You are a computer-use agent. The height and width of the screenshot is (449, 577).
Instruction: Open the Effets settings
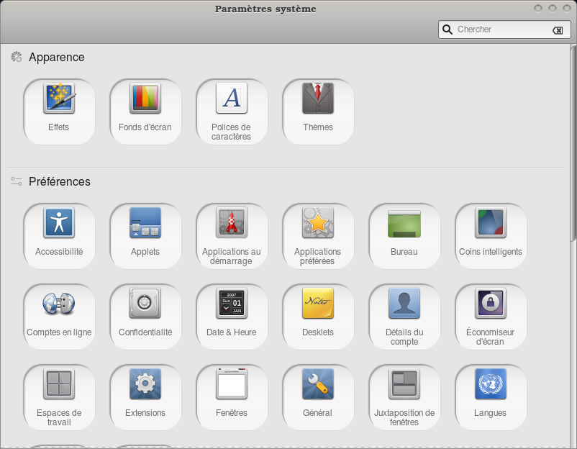(59, 112)
